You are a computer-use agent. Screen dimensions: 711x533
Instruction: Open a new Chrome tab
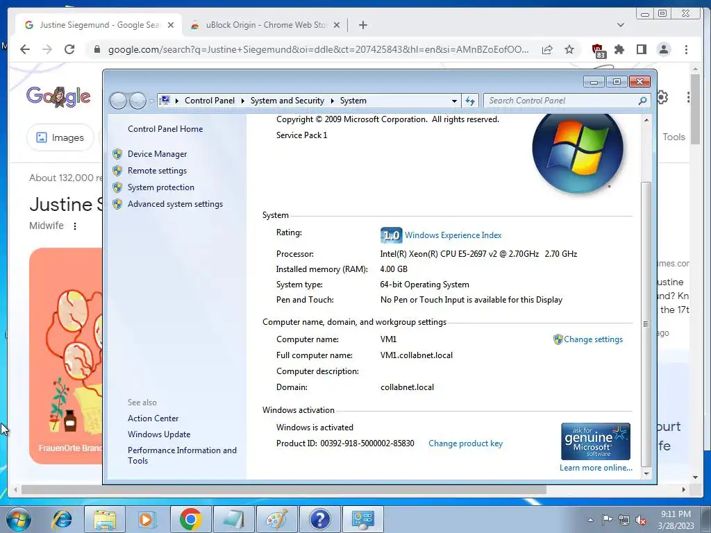pyautogui.click(x=362, y=26)
